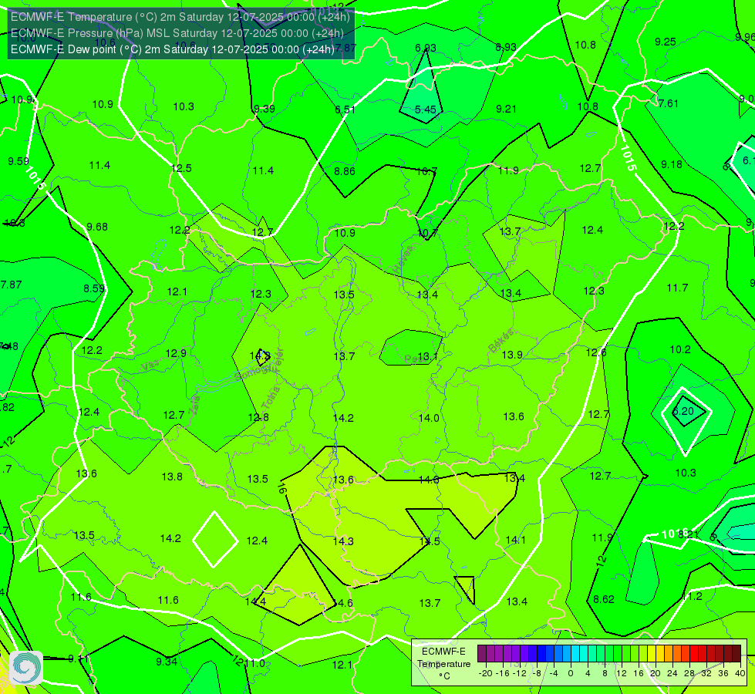The width and height of the screenshot is (755, 694).
Task: Click the 7.61 temperature value
Action: coord(669,103)
